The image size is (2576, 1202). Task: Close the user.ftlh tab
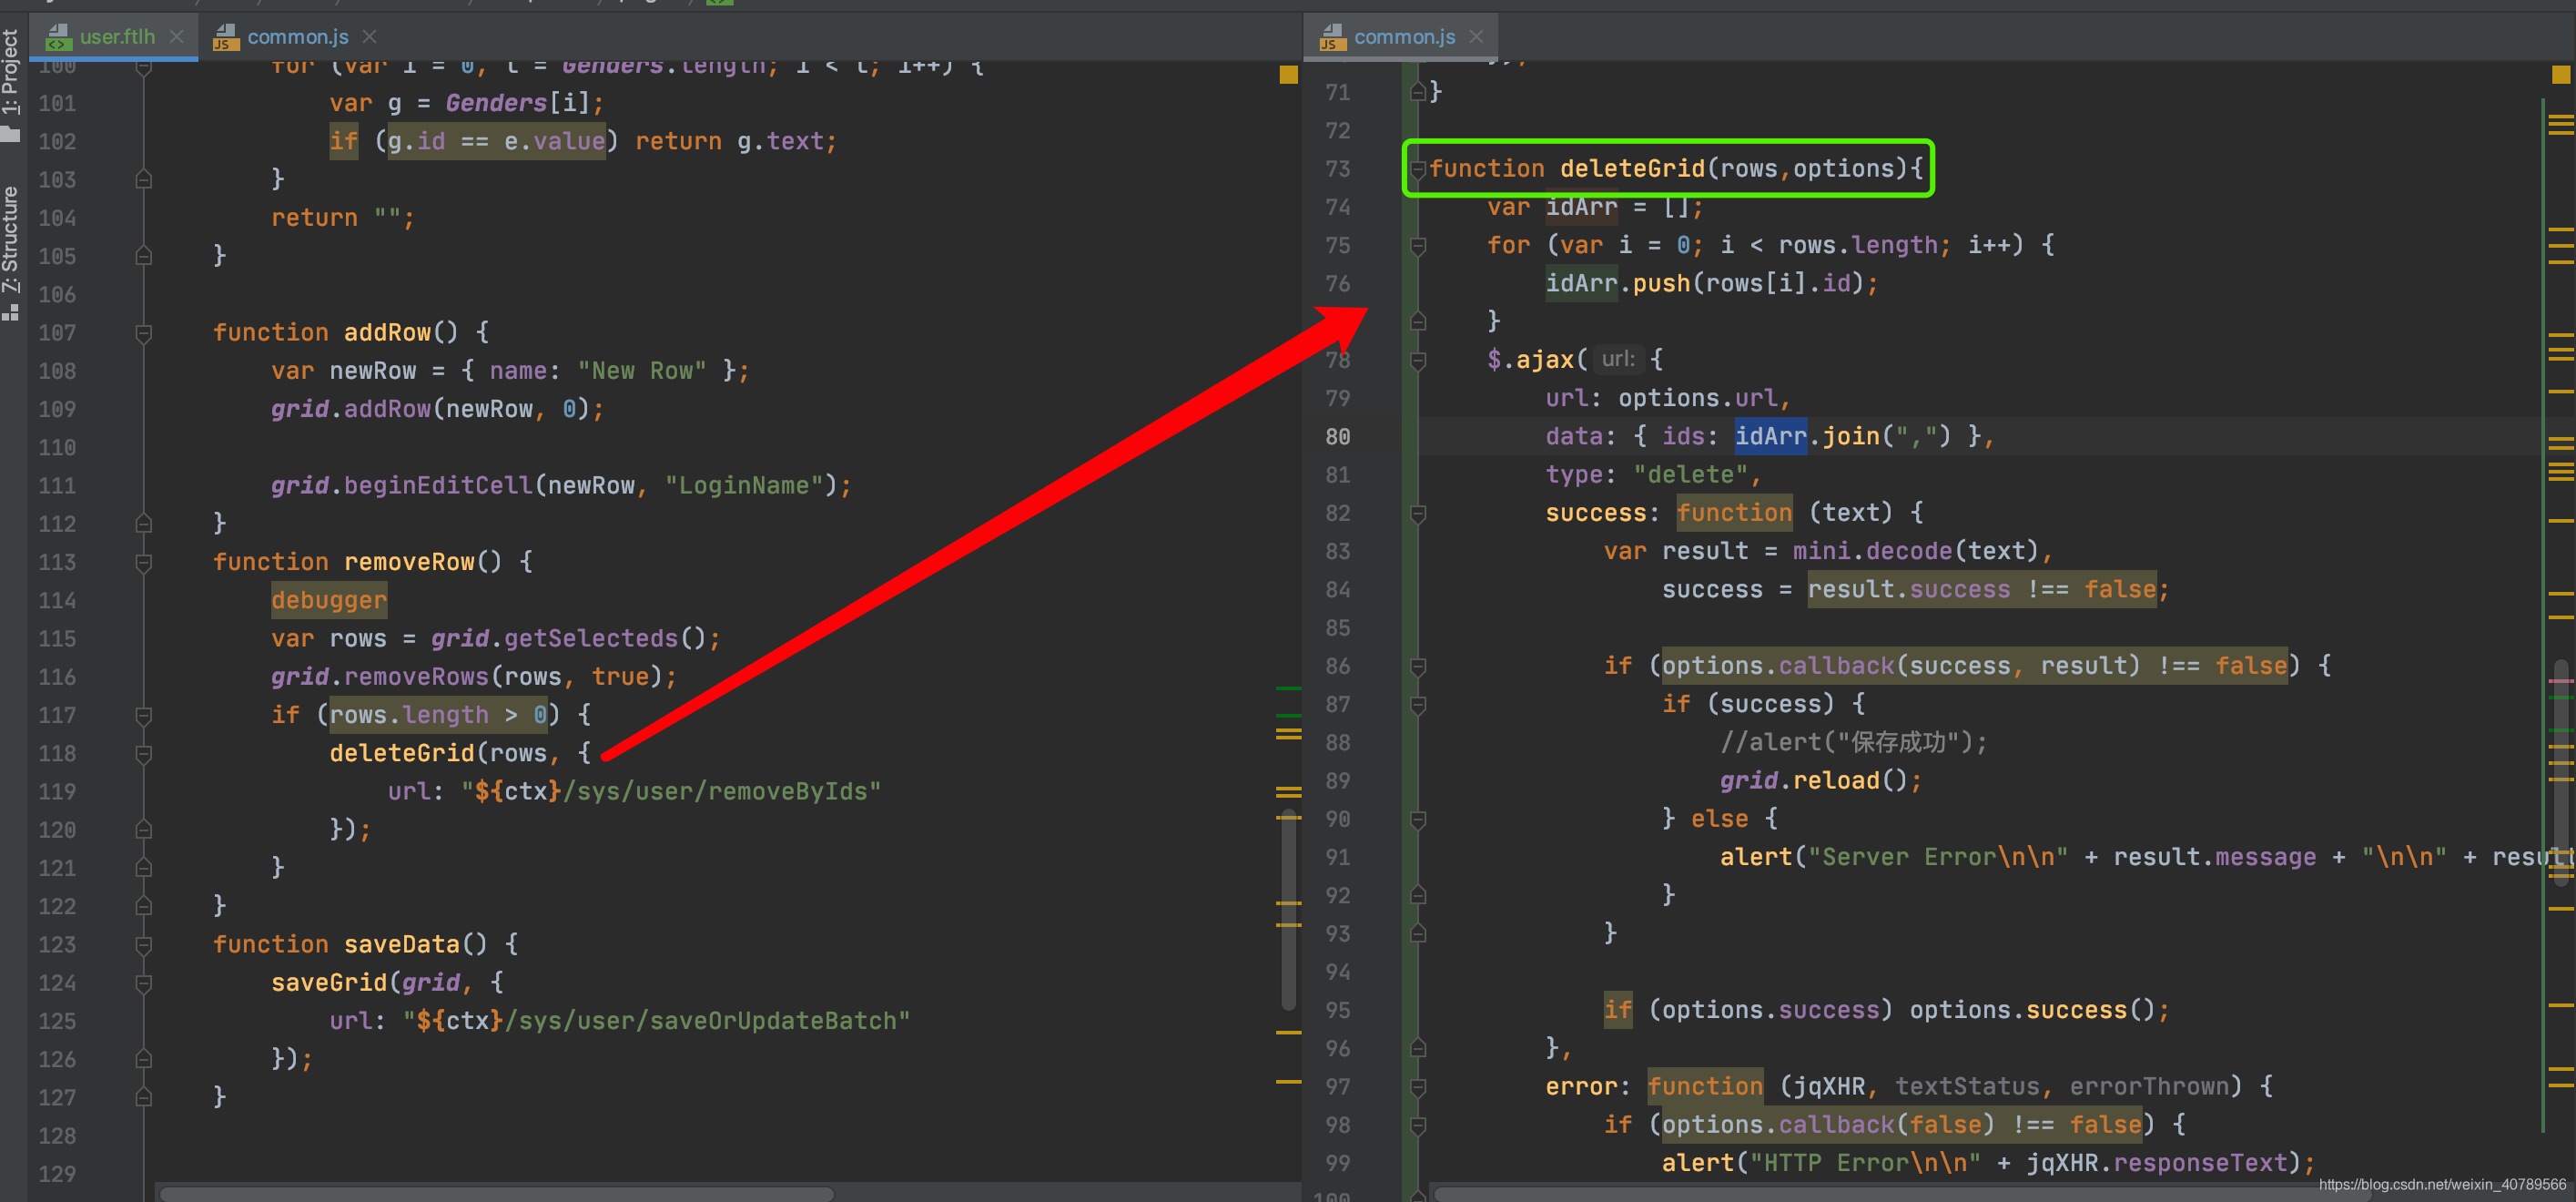[x=177, y=37]
